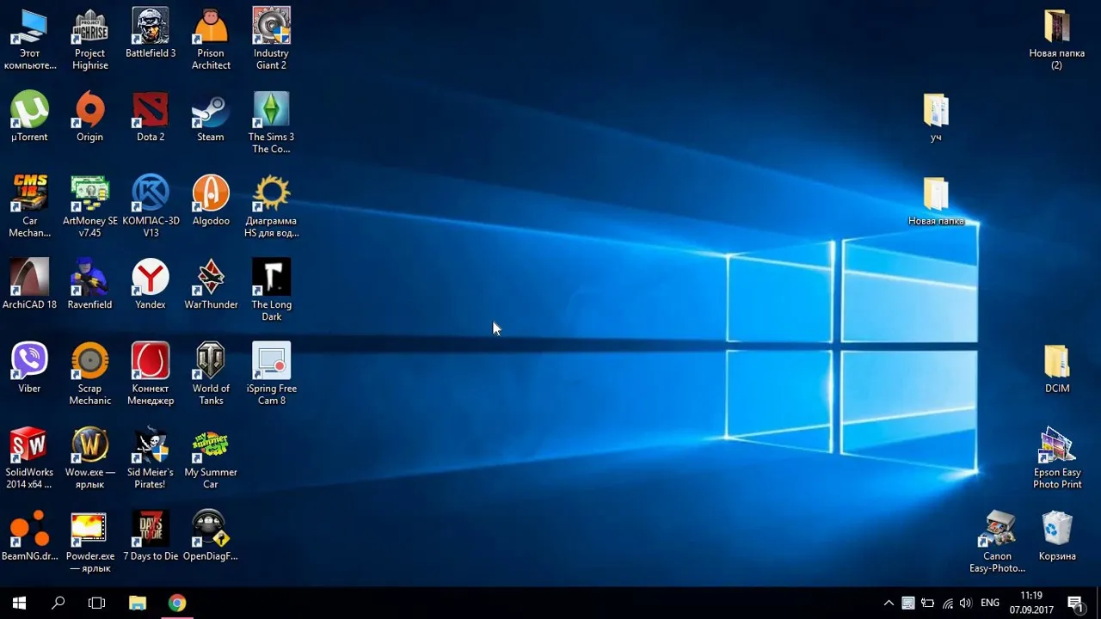Select the Epson Easy Photo Print icon
1101x619 pixels.
click(1057, 458)
